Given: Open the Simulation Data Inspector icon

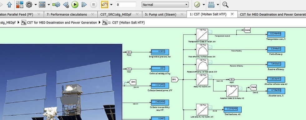Looking at the screenshot, I should point(105,4).
